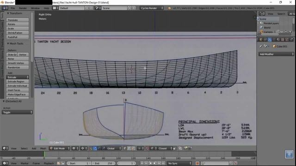The image size is (296, 166).
Task: Open the timeline editor type selector
Action: coord(5,163)
